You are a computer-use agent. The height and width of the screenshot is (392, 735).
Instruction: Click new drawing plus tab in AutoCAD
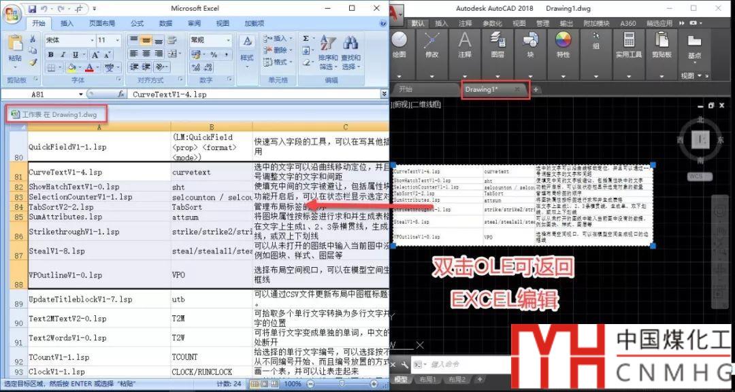pyautogui.click(x=536, y=90)
